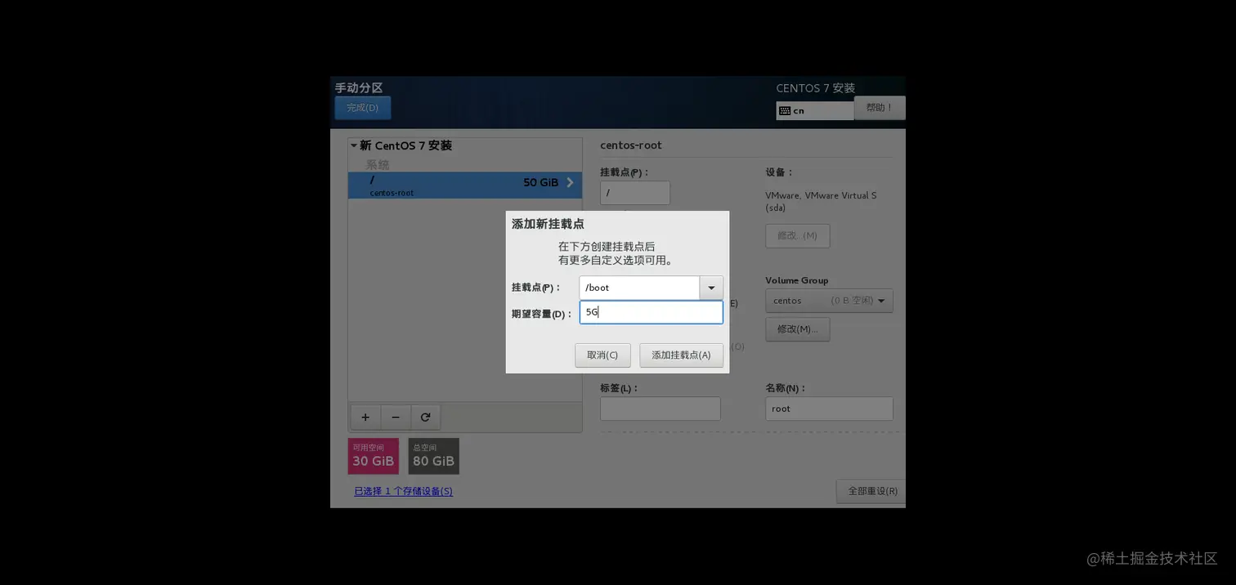Collapse the 新 CentOS 7 安装 tree section
1236x585 pixels.
354,145
